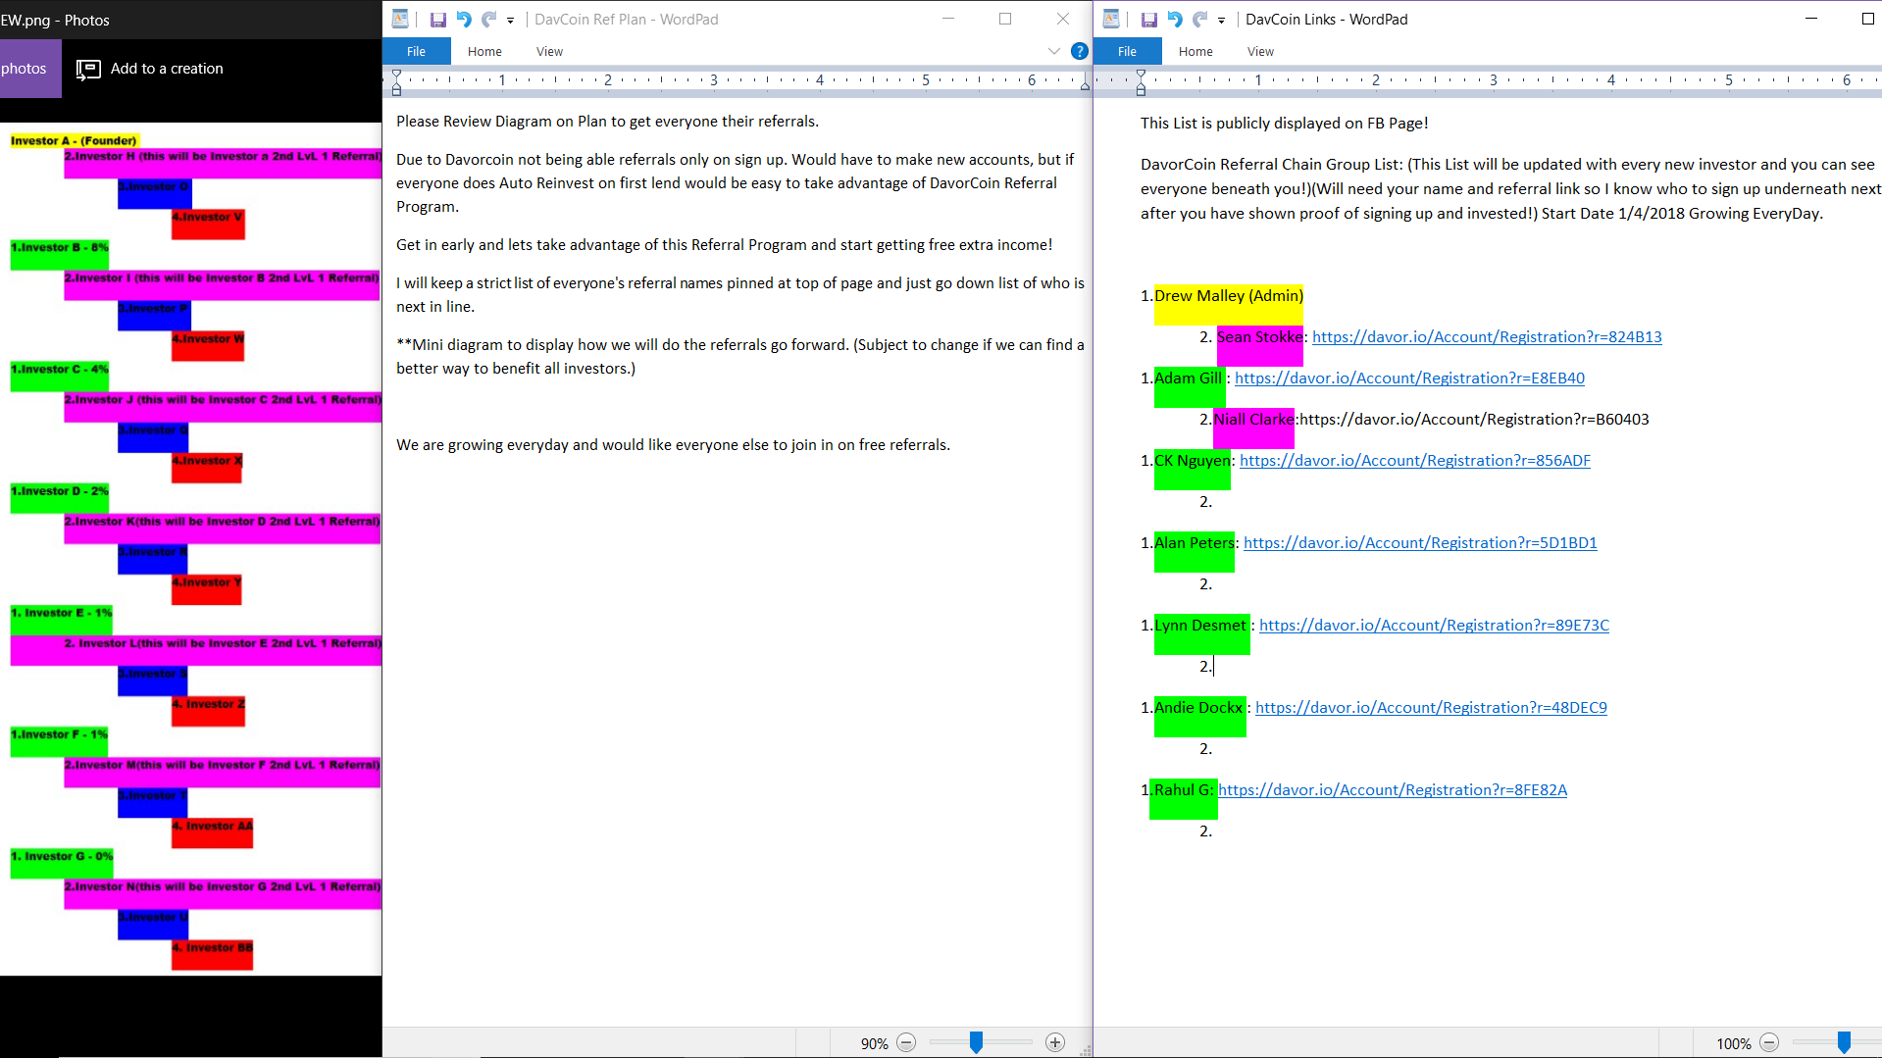Open Home tab in DavCoin Ref Plan
The width and height of the screenshot is (1882, 1058).
484,52
